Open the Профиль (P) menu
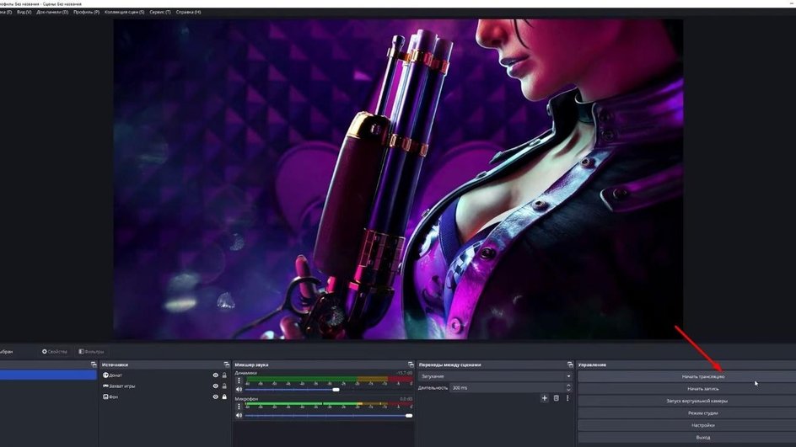Viewport: 796px width, 447px height. click(x=86, y=12)
